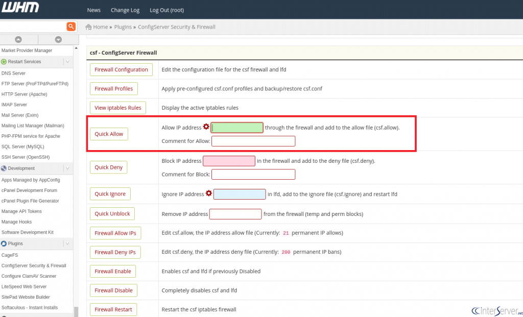The image size is (523, 317).
Task: Collapse the Plugins section chevron
Action: click(67, 243)
